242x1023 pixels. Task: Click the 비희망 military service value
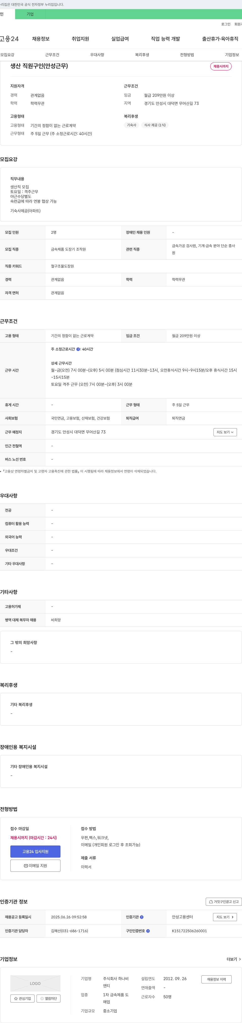[55, 620]
